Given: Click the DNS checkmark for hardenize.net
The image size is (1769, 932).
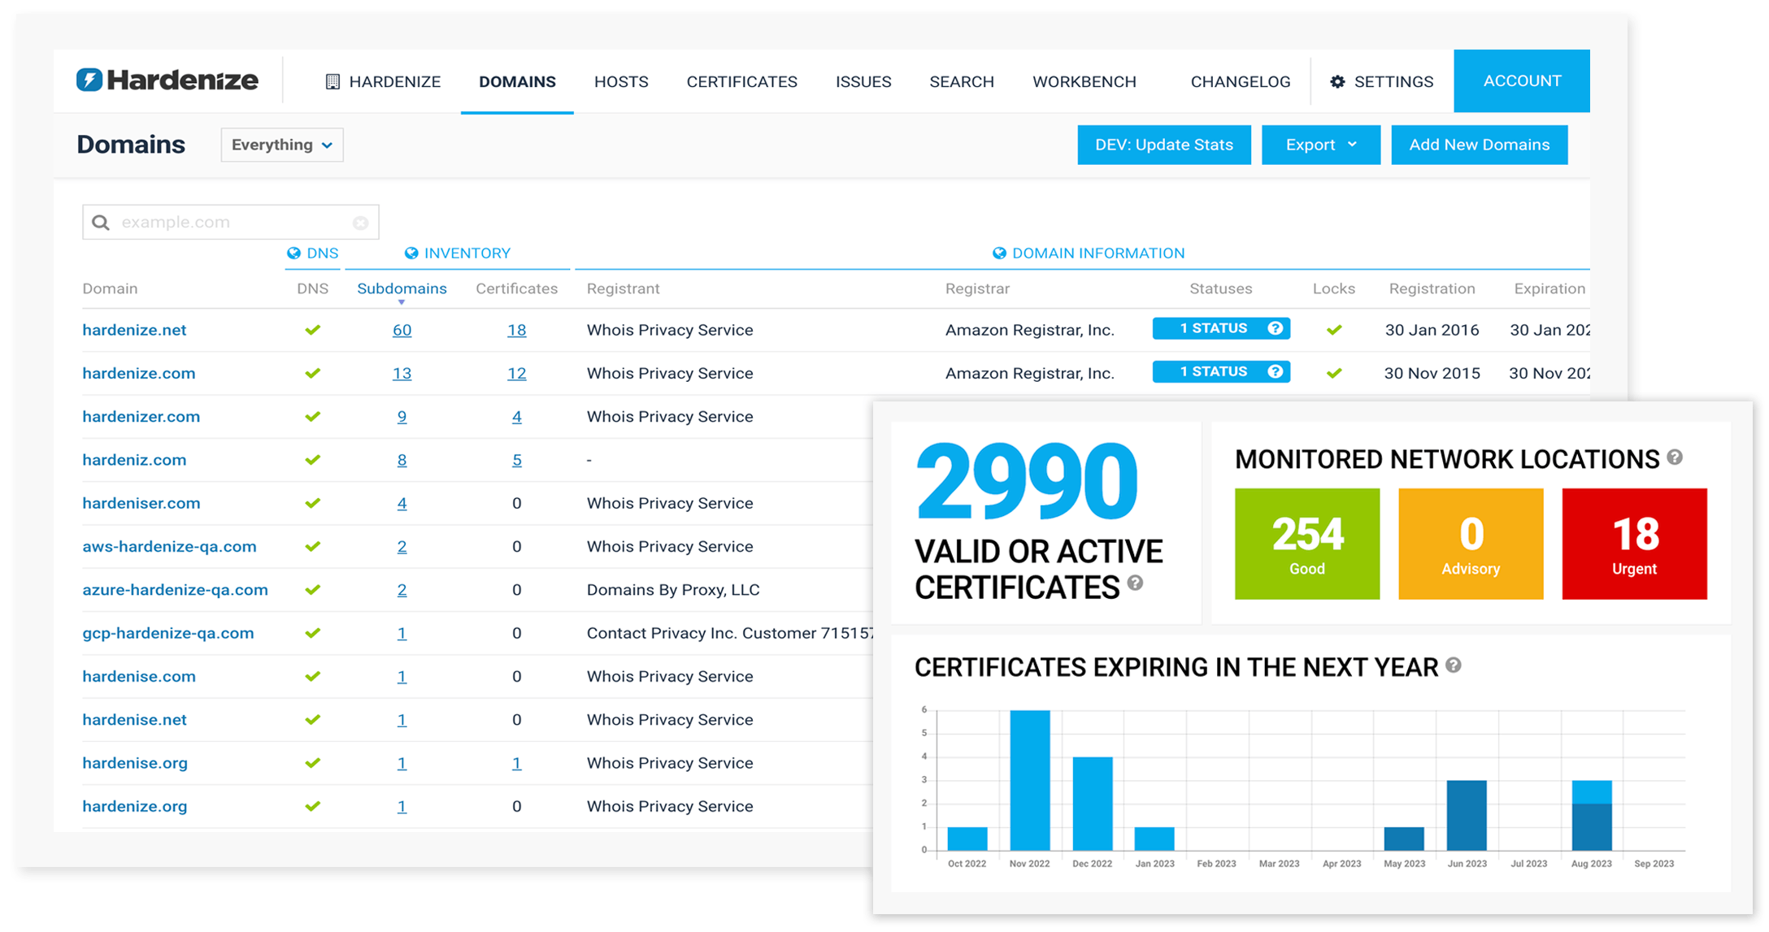Looking at the screenshot, I should coord(313,330).
